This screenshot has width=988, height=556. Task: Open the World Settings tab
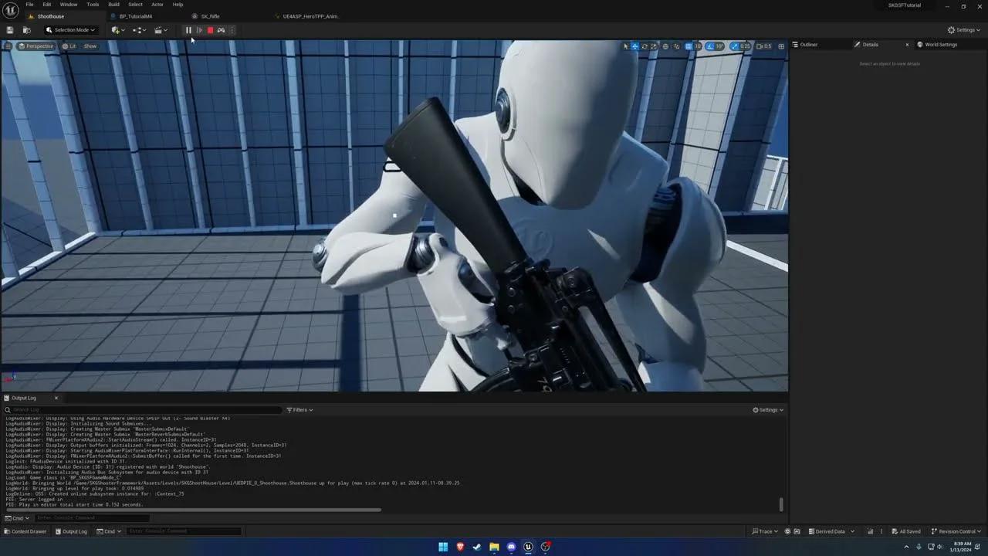(940, 45)
